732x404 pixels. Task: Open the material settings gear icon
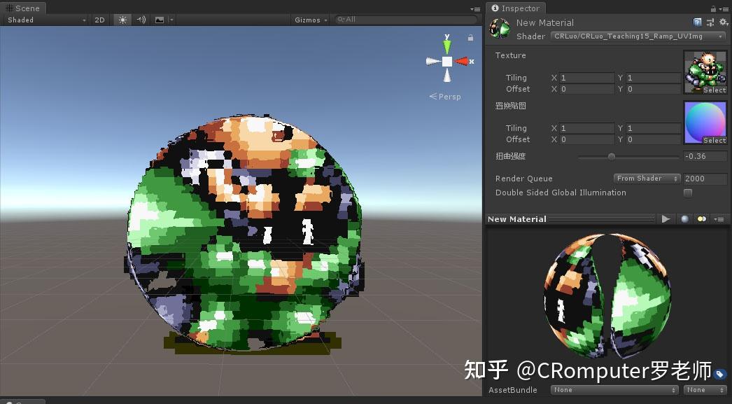[724, 22]
